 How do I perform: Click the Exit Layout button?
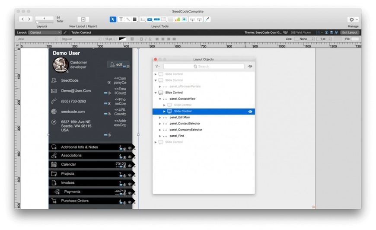[350, 32]
